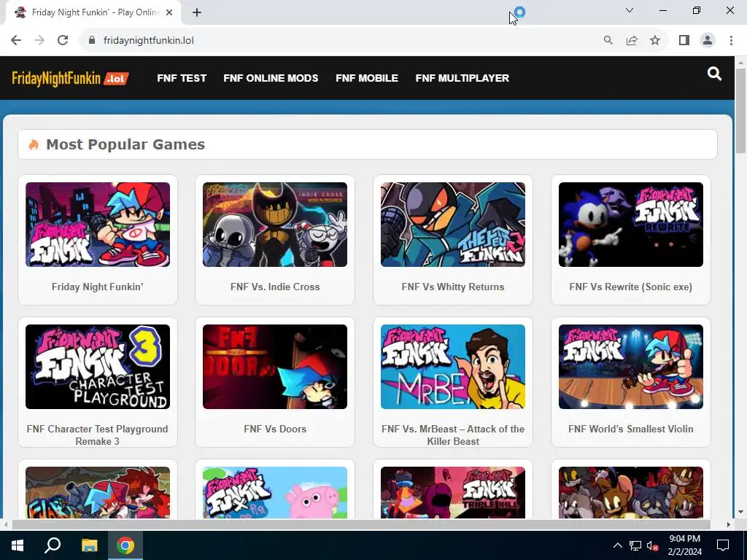Open the Peppa Pig game thumbnail
This screenshot has width=747, height=560.
point(275,492)
